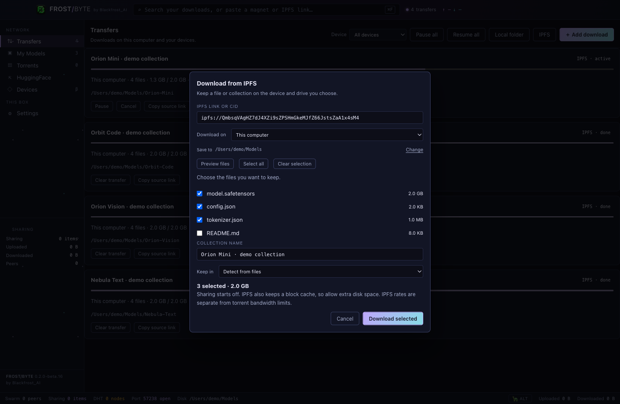
Task: Click the Collection name input field
Action: (310, 254)
